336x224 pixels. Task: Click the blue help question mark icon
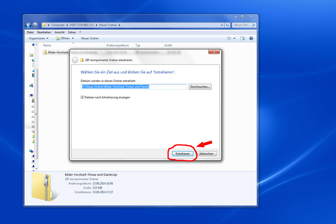point(251,38)
